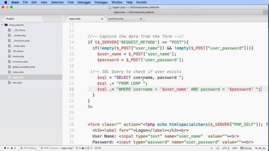Open the Atom application menu
Viewport: 269px width, 151px height.
tap(15, 3)
